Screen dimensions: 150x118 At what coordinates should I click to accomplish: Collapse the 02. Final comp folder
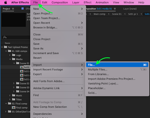(x=6, y=104)
